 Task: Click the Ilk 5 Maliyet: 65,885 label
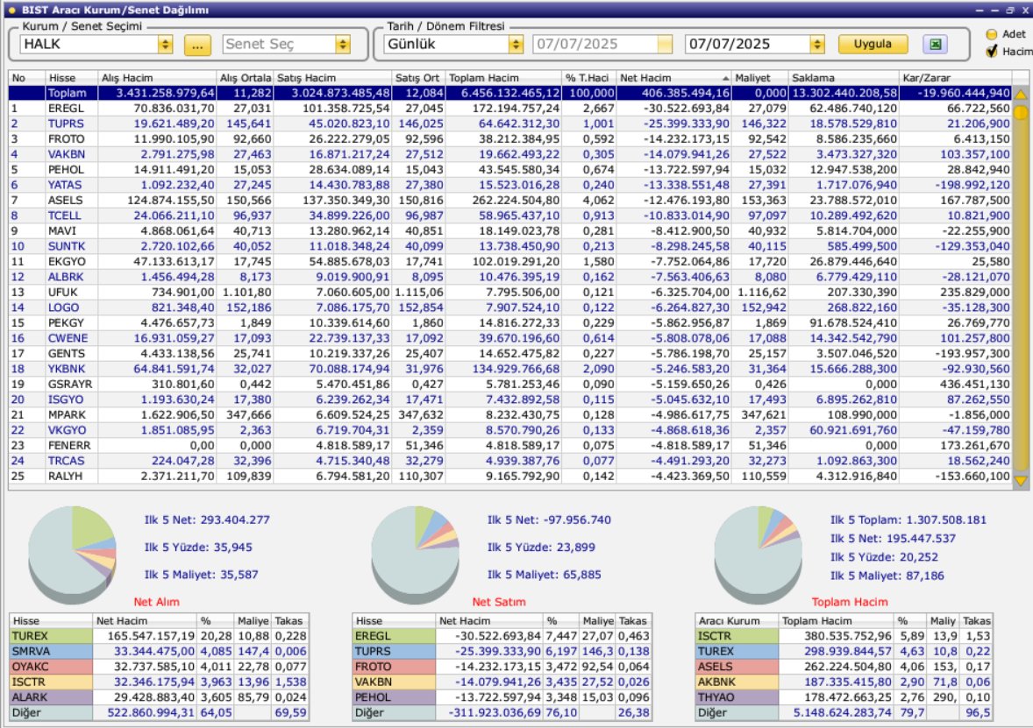coord(545,575)
